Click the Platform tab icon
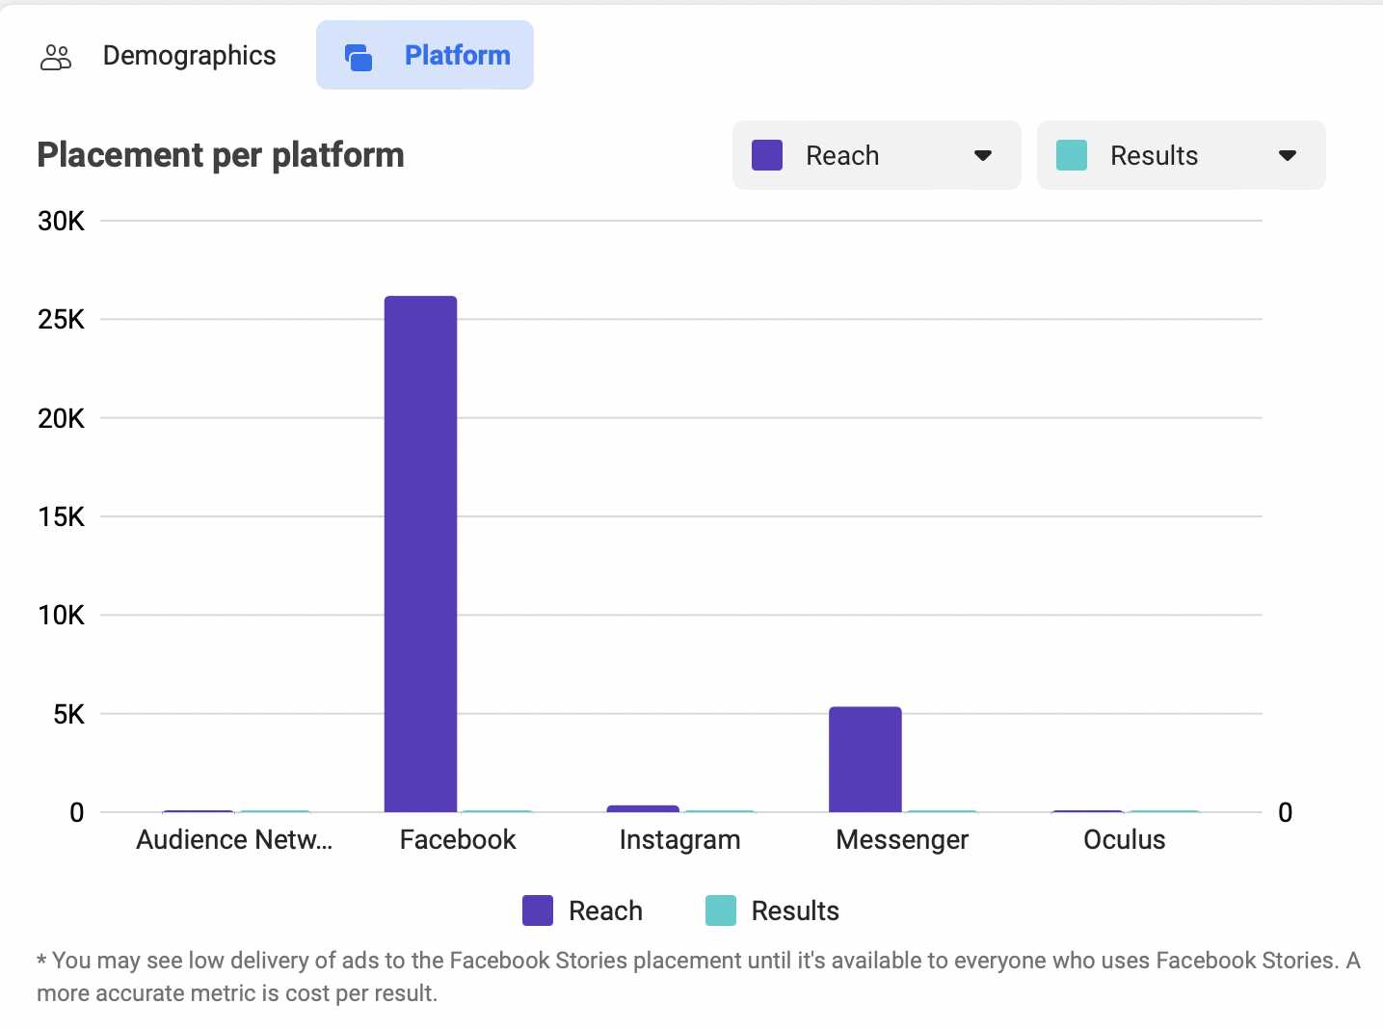The width and height of the screenshot is (1383, 1029). point(359,58)
